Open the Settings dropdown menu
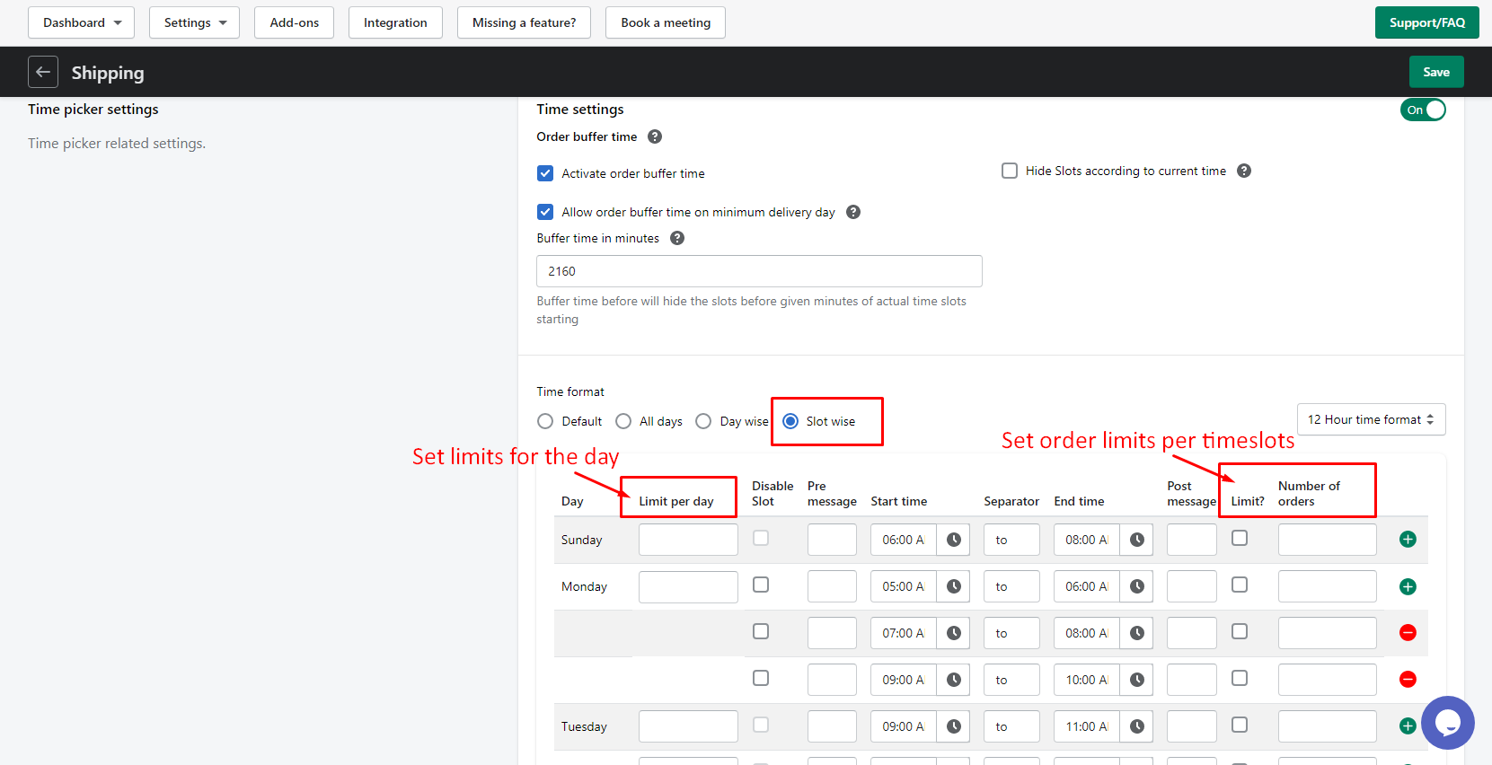The width and height of the screenshot is (1492, 765). (195, 22)
